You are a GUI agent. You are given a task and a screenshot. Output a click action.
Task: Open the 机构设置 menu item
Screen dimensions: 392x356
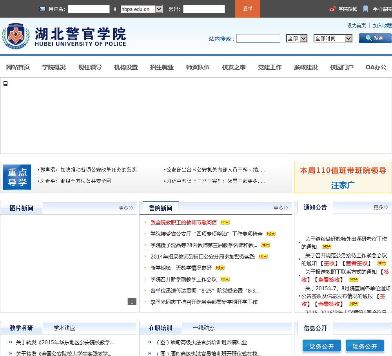(x=126, y=67)
